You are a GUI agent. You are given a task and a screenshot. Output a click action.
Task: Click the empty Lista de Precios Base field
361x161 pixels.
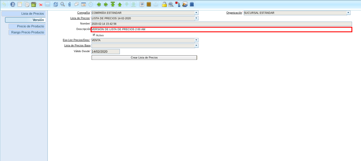143,46
